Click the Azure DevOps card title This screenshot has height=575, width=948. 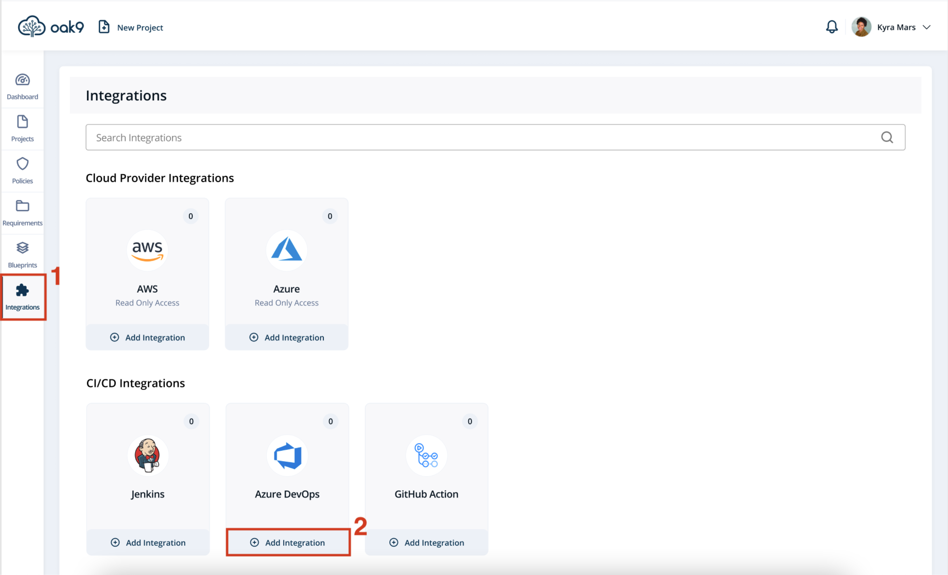click(x=287, y=494)
